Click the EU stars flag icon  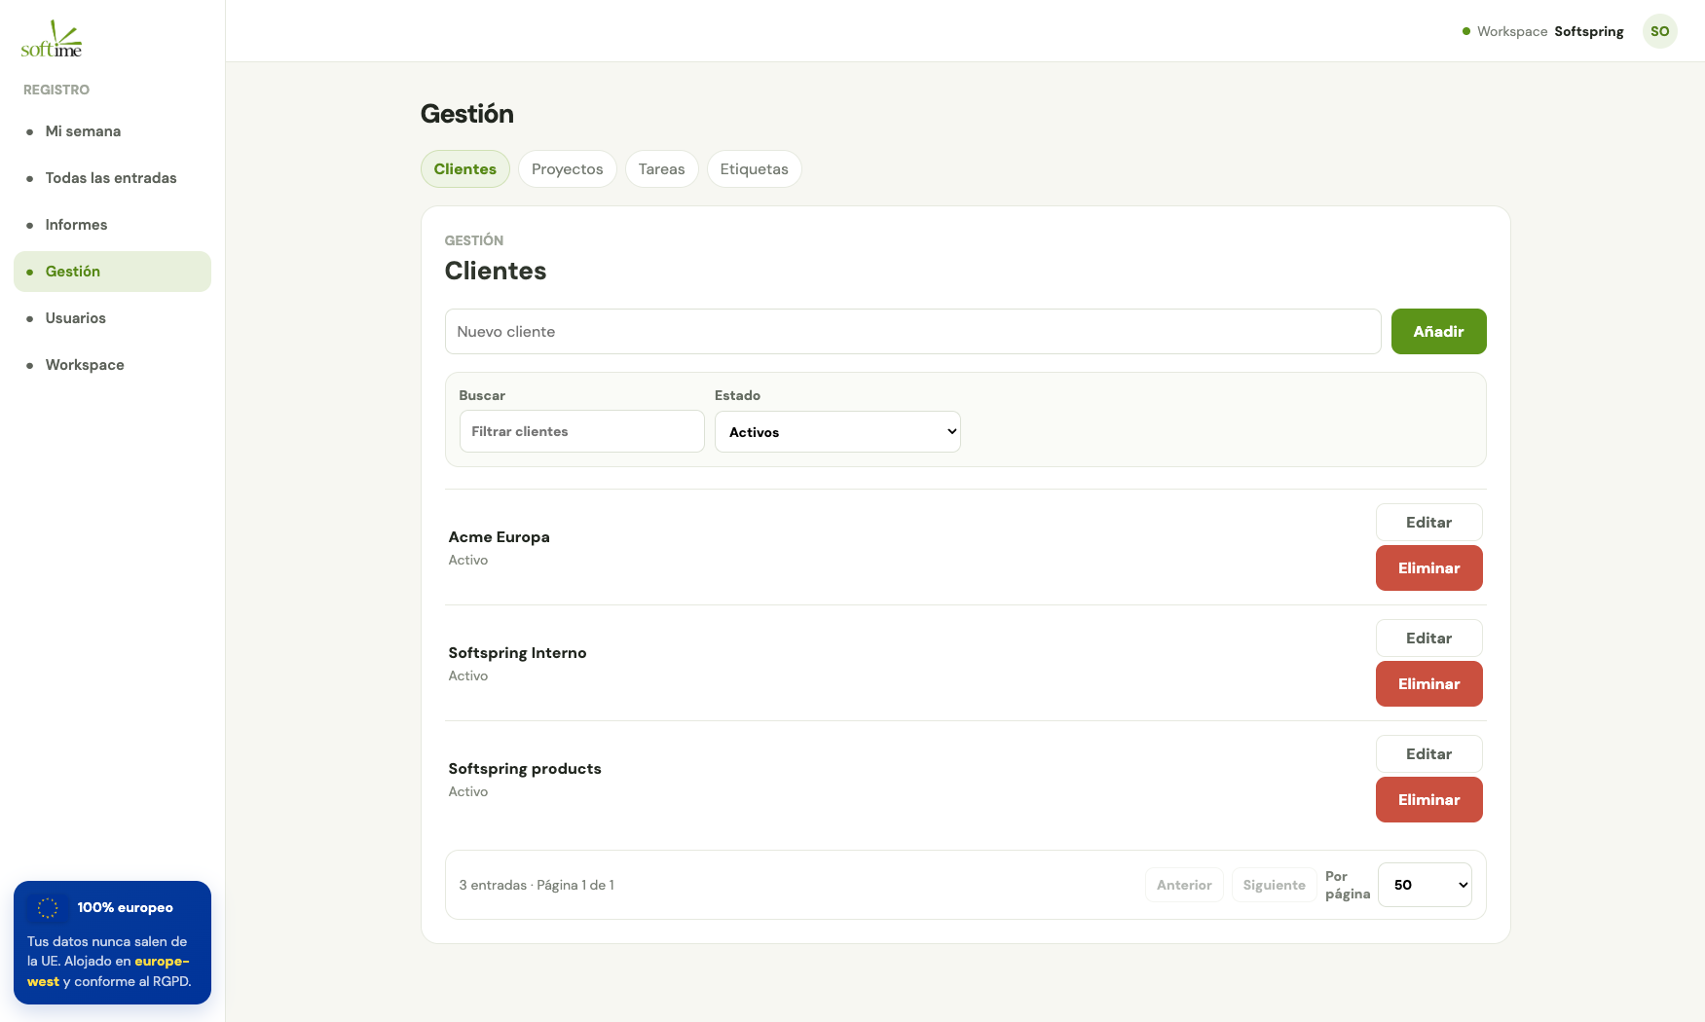point(48,908)
